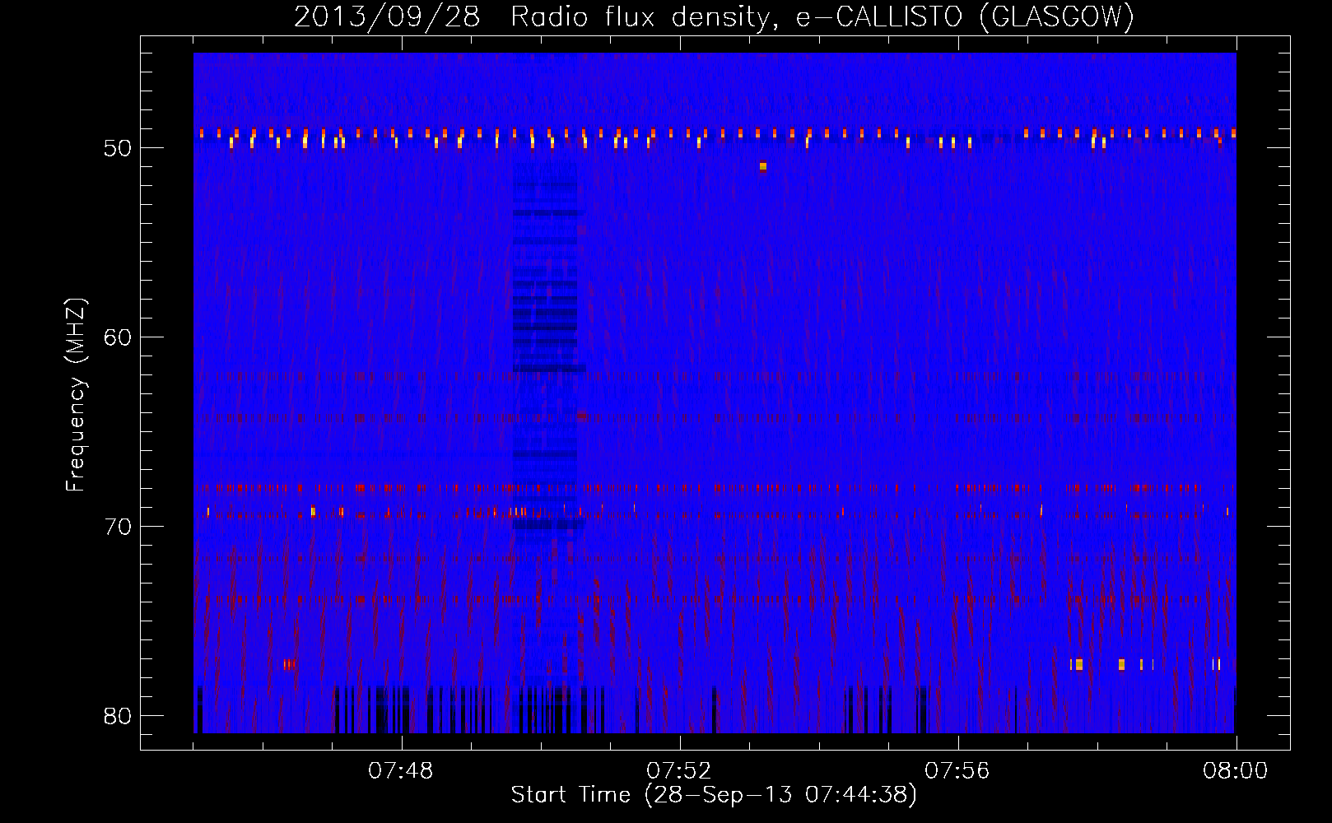Click the plot title "2013/09/28 Radio flux density, e-CALLISTO (GLASGOW)"
This screenshot has width=1332, height=823.
coord(714,16)
